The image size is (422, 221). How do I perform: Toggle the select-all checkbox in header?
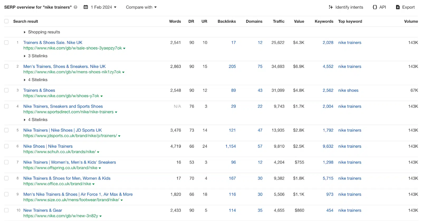tap(6, 21)
